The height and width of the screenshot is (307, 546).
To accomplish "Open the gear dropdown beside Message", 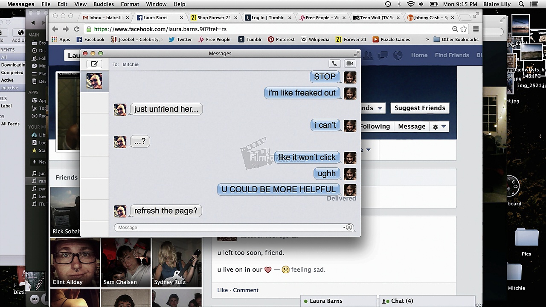I will pos(439,127).
